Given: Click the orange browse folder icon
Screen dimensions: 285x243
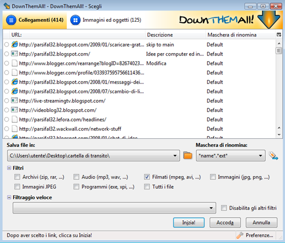Looking at the screenshot, I should (188, 155).
